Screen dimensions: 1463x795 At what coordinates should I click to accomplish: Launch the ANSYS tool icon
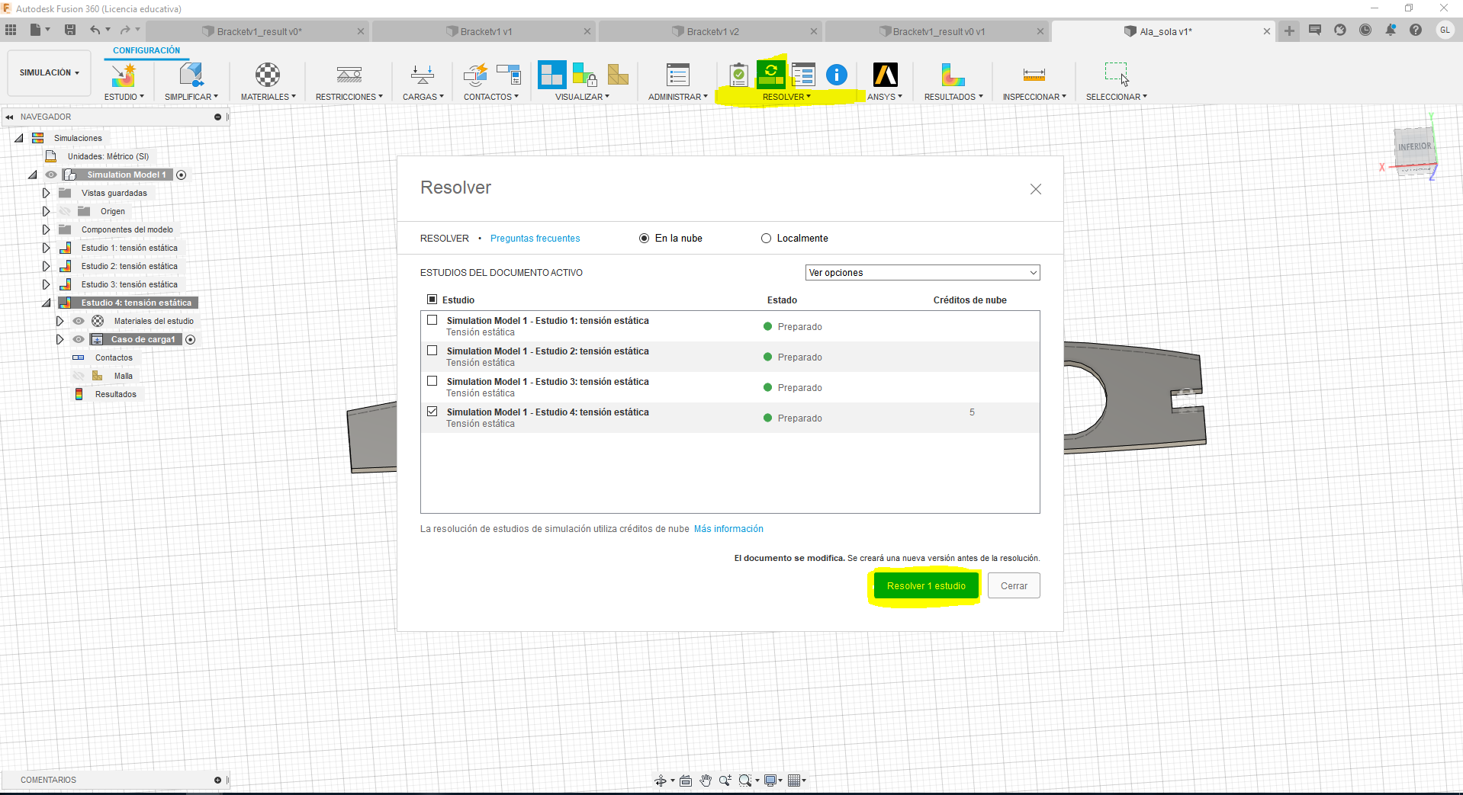pos(886,75)
